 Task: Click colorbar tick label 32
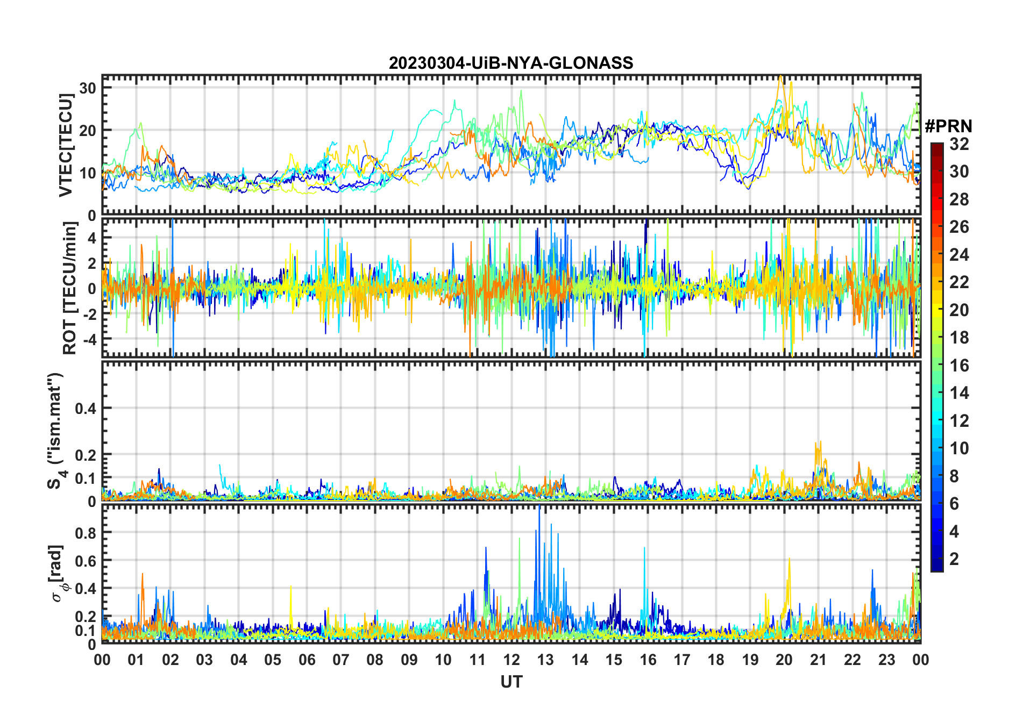click(959, 144)
